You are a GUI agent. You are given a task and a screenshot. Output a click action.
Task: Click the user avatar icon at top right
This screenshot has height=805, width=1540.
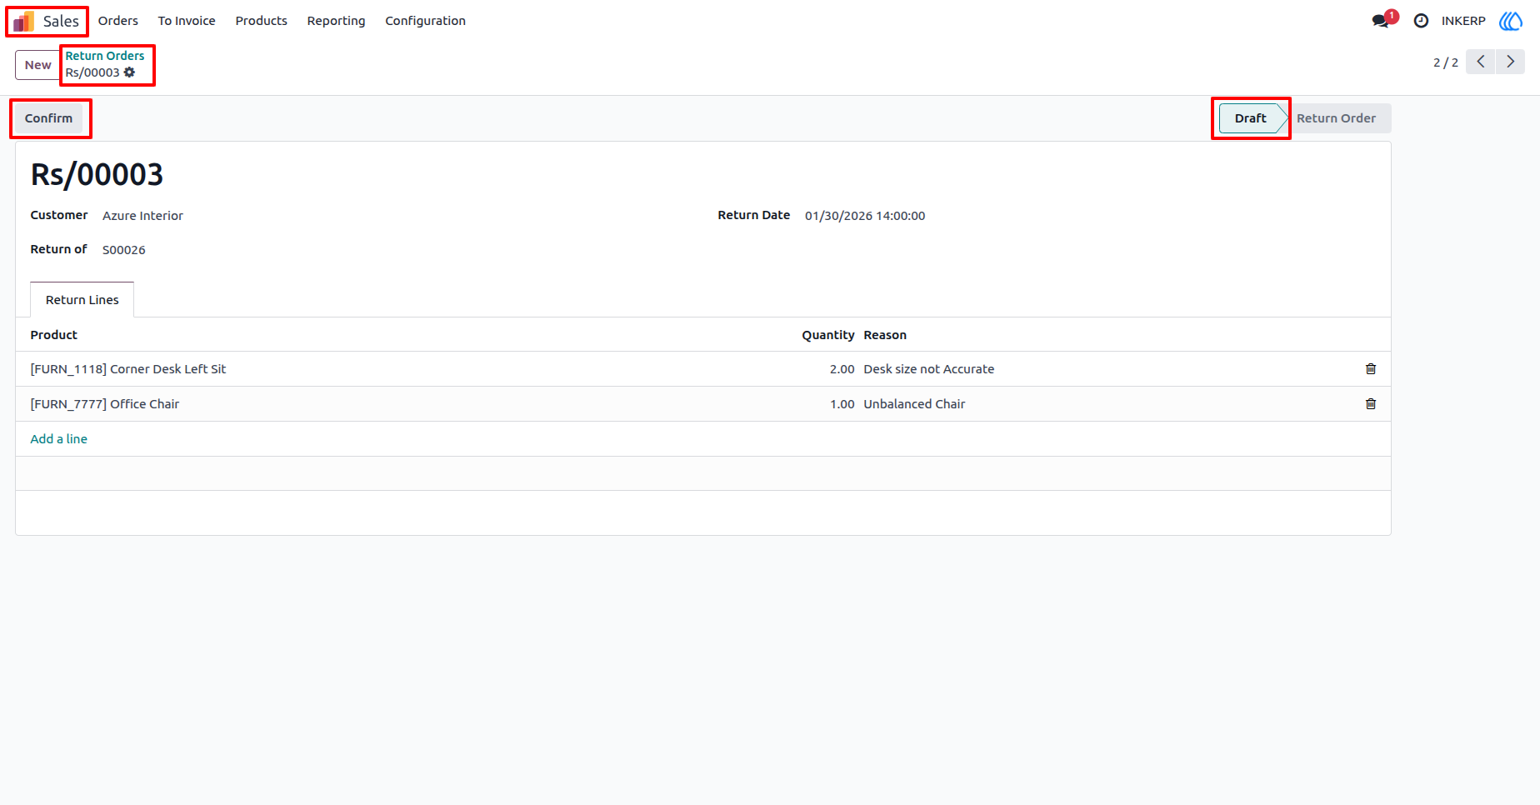(1511, 21)
